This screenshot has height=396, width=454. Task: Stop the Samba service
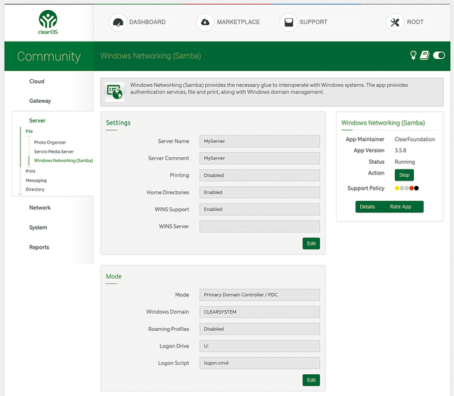(x=404, y=175)
